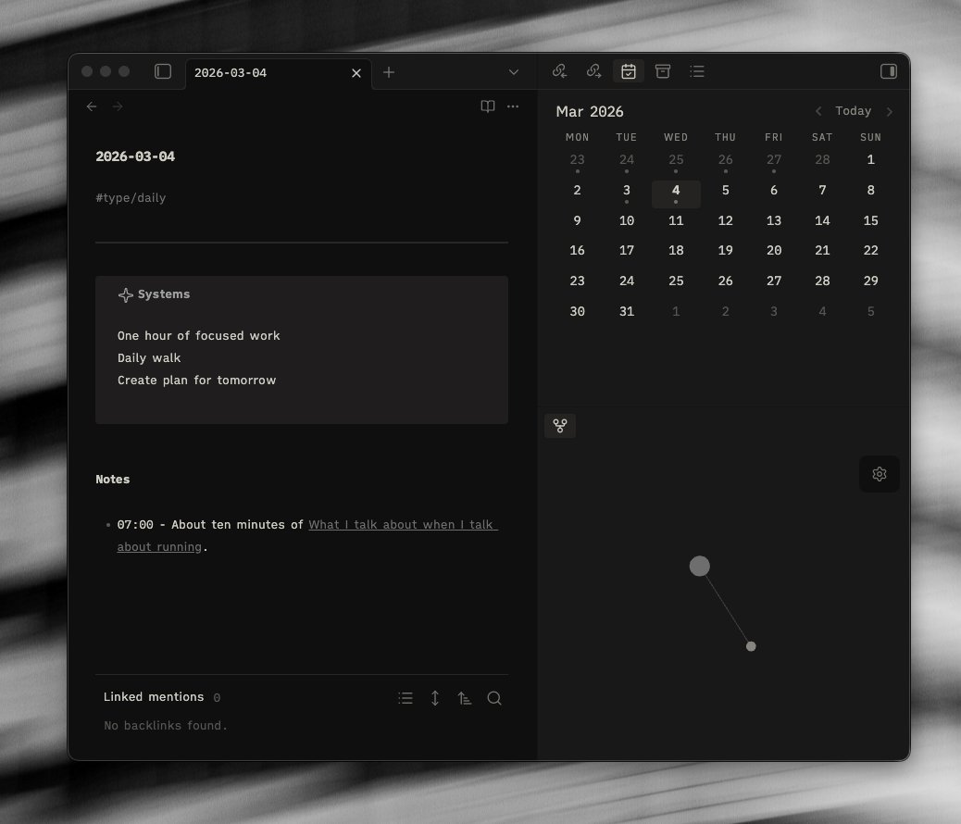Open more options ellipsis menu

(x=513, y=106)
